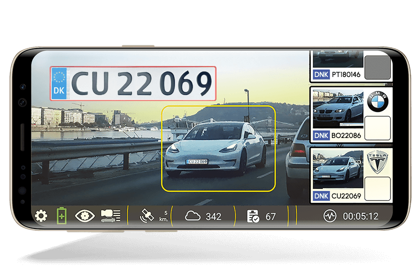This screenshot has height=280, width=420.
Task: Select plate text PT180146
Action: tap(346, 74)
